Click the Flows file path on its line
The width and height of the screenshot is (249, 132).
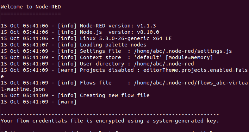[191, 83]
